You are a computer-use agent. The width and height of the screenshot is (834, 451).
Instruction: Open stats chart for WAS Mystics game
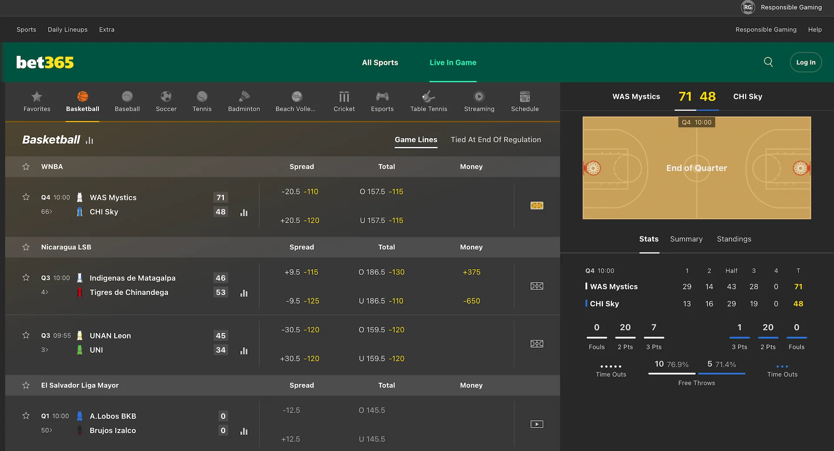pyautogui.click(x=244, y=213)
